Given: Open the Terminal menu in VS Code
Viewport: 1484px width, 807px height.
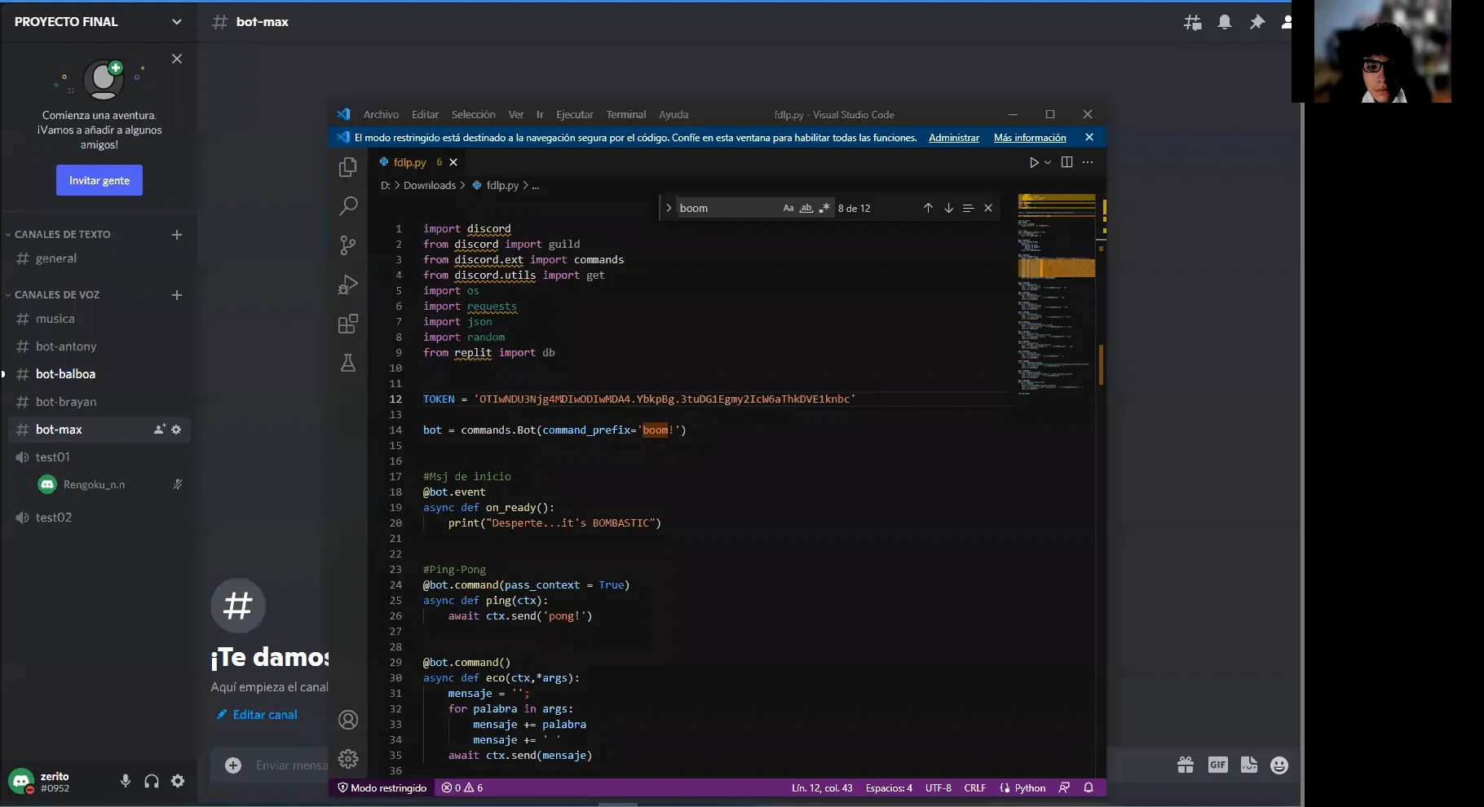Looking at the screenshot, I should [x=626, y=115].
